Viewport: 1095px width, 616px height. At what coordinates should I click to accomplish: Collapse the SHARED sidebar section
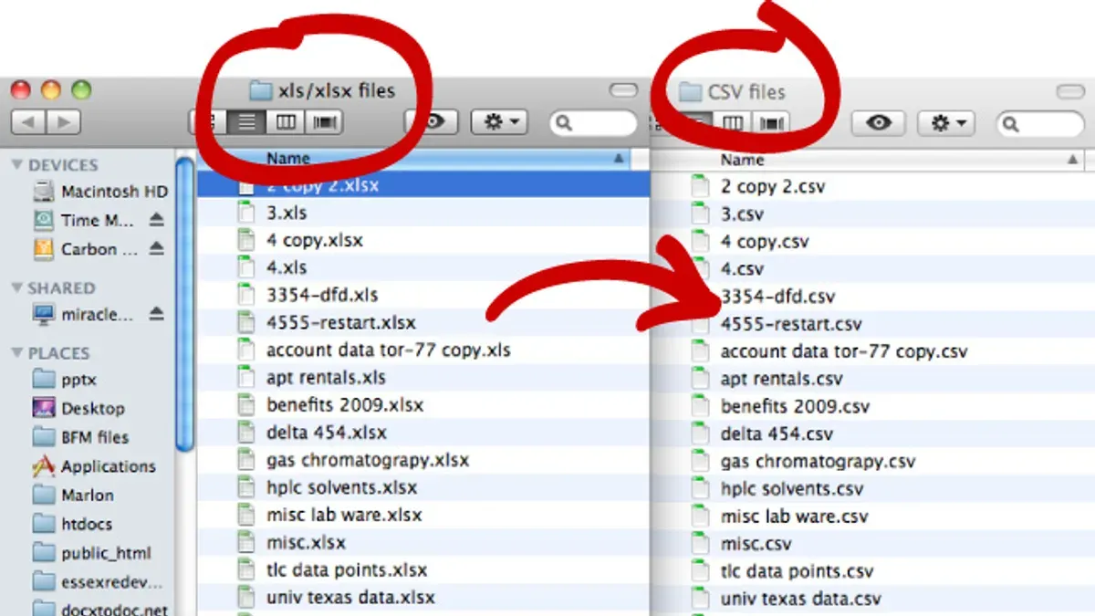16,287
